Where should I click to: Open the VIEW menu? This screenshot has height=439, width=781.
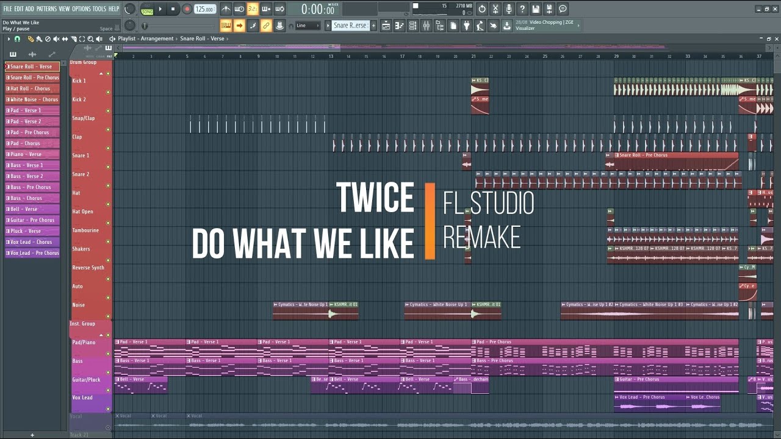point(64,9)
